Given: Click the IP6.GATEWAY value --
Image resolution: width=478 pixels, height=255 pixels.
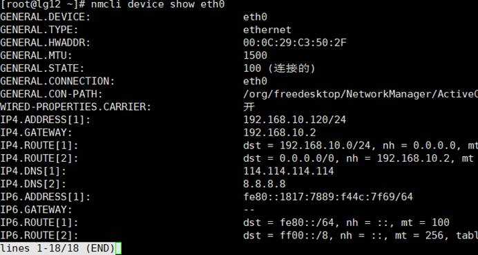Looking at the screenshot, I should click(x=249, y=209).
